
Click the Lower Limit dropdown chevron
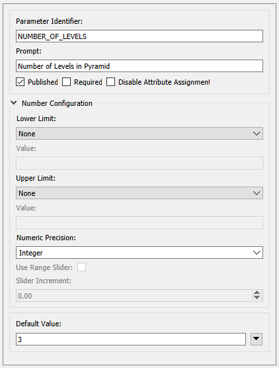[257, 134]
